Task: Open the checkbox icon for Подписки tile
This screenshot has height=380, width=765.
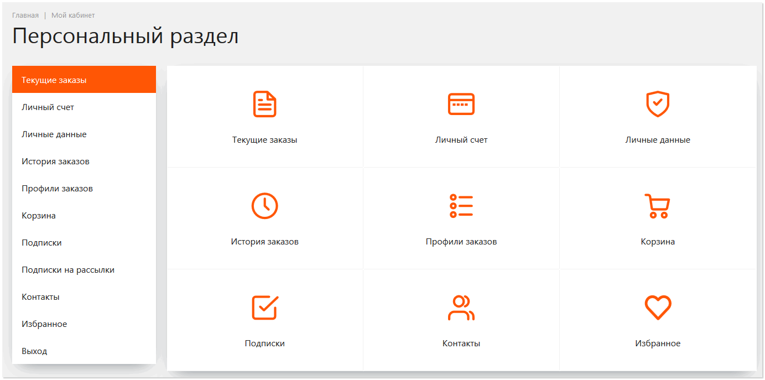Action: [x=265, y=308]
